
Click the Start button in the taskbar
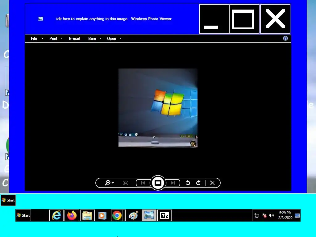click(23, 215)
